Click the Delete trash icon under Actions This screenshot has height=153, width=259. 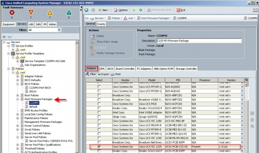click(x=93, y=36)
